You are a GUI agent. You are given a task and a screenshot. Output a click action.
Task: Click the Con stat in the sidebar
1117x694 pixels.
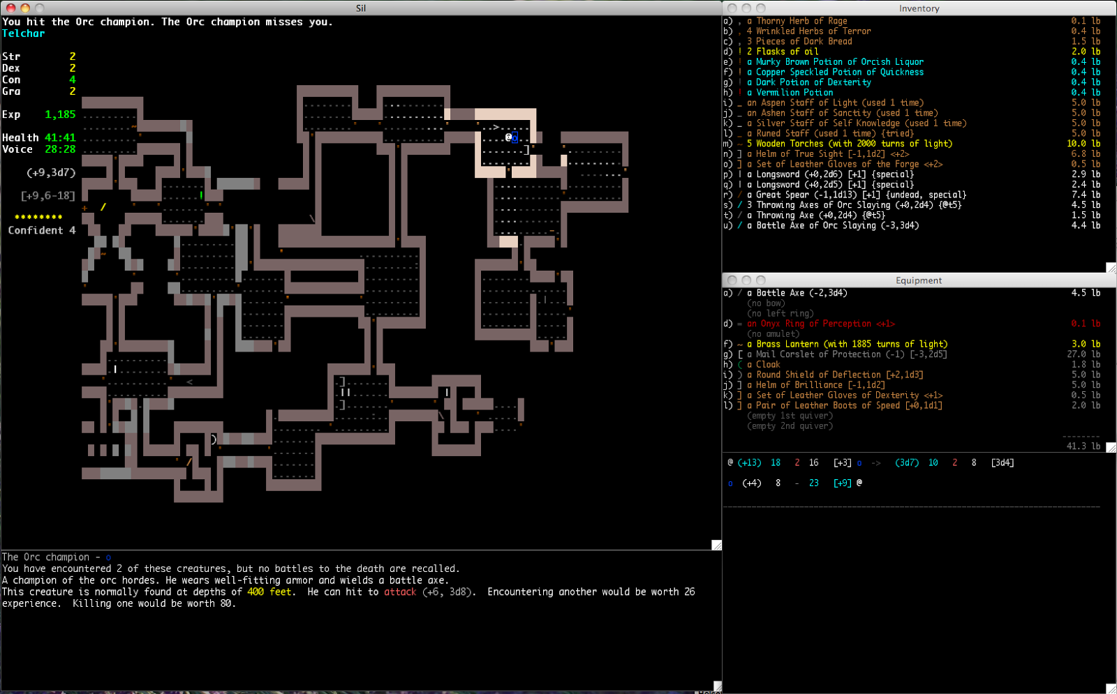click(x=39, y=80)
